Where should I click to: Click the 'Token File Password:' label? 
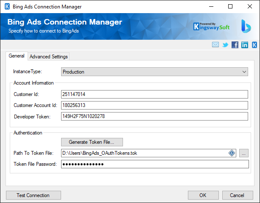[35, 164]
